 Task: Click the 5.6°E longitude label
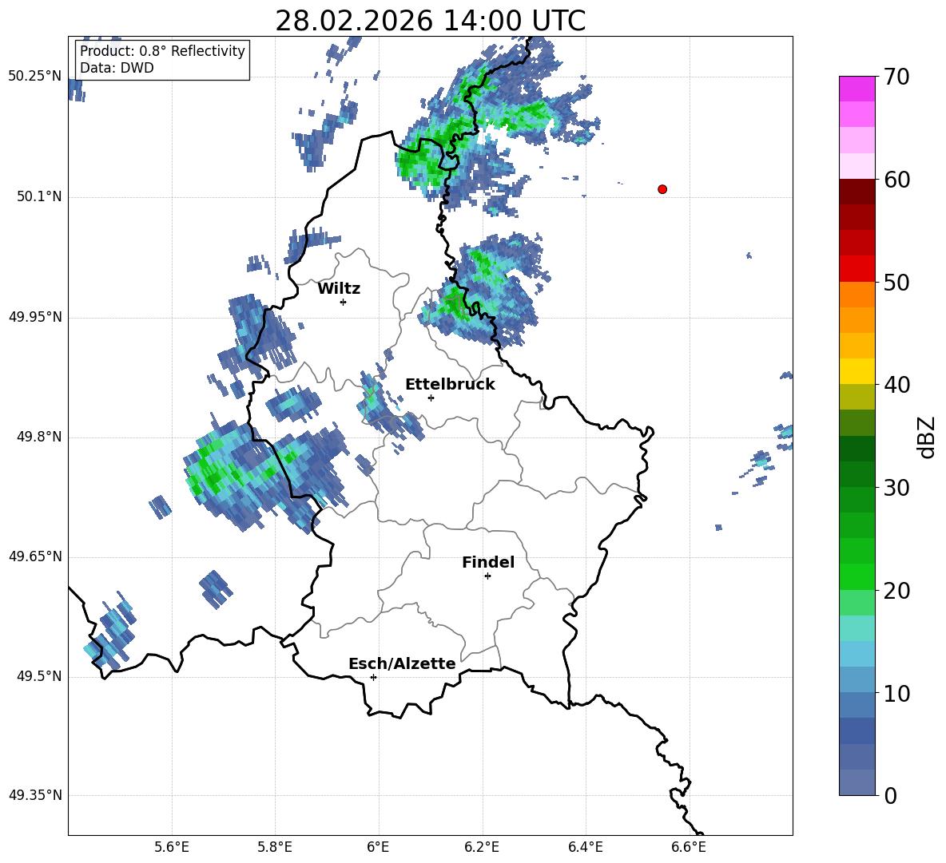point(172,847)
